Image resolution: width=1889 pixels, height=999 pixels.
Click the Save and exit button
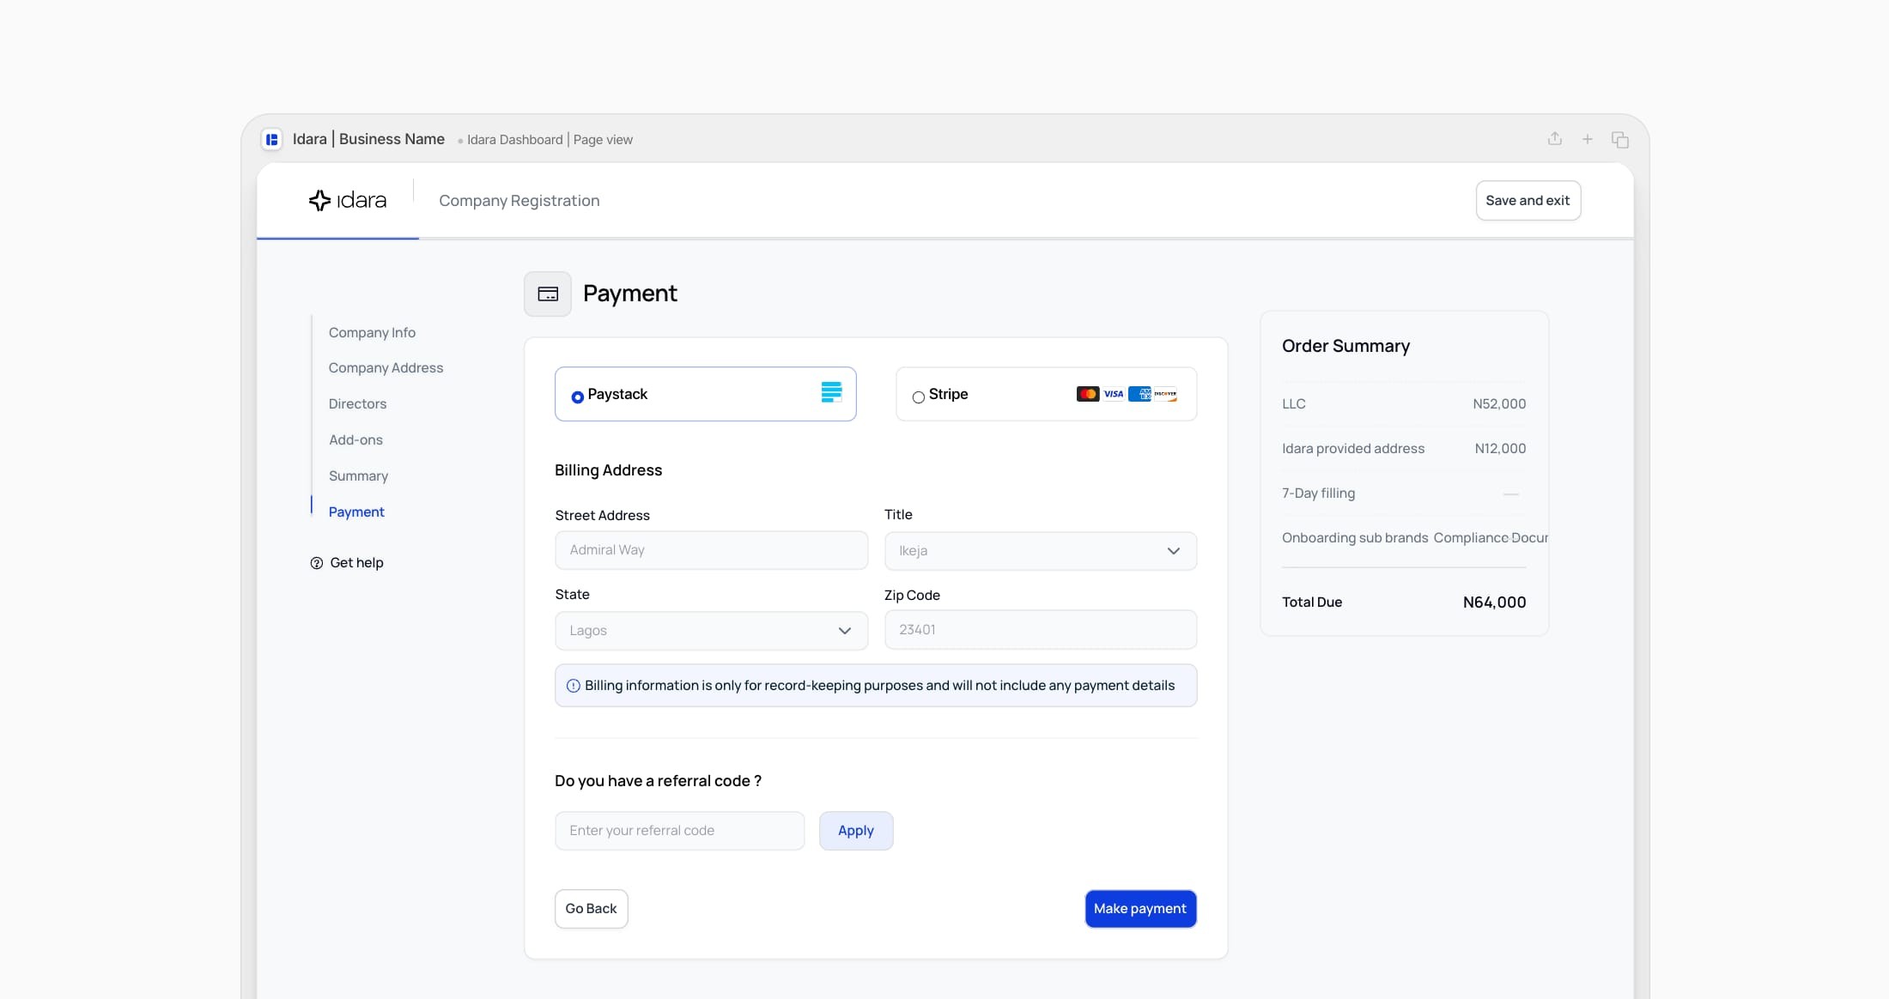(1528, 200)
